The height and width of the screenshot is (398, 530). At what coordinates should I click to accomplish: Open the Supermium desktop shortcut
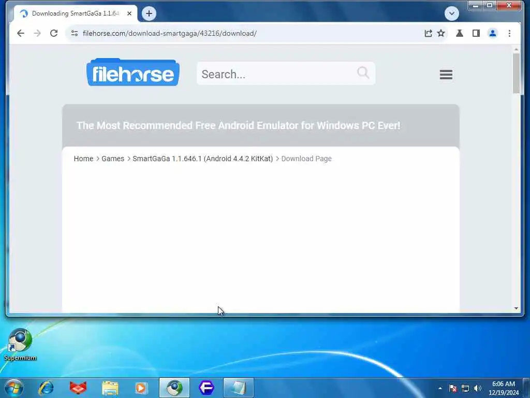(x=20, y=345)
